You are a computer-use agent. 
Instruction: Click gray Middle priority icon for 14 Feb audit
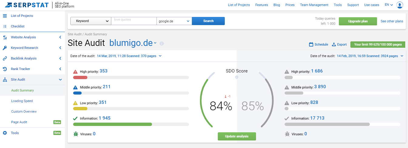(287, 87)
